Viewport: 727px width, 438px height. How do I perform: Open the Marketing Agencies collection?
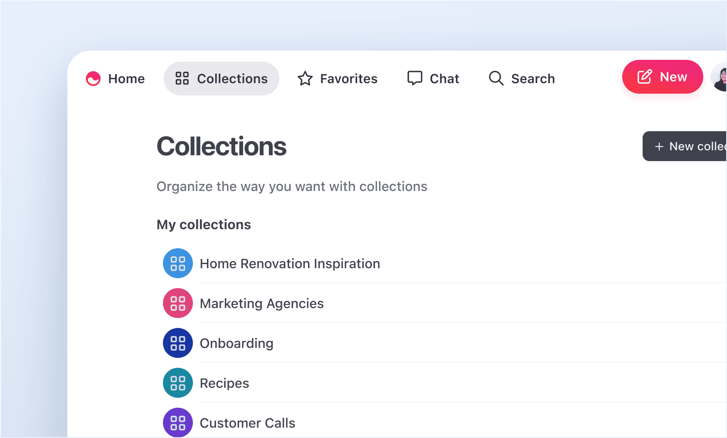tap(262, 303)
